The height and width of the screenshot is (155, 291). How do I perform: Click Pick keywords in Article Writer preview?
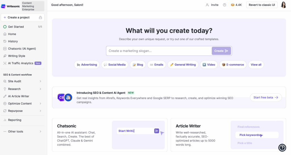click(250, 135)
